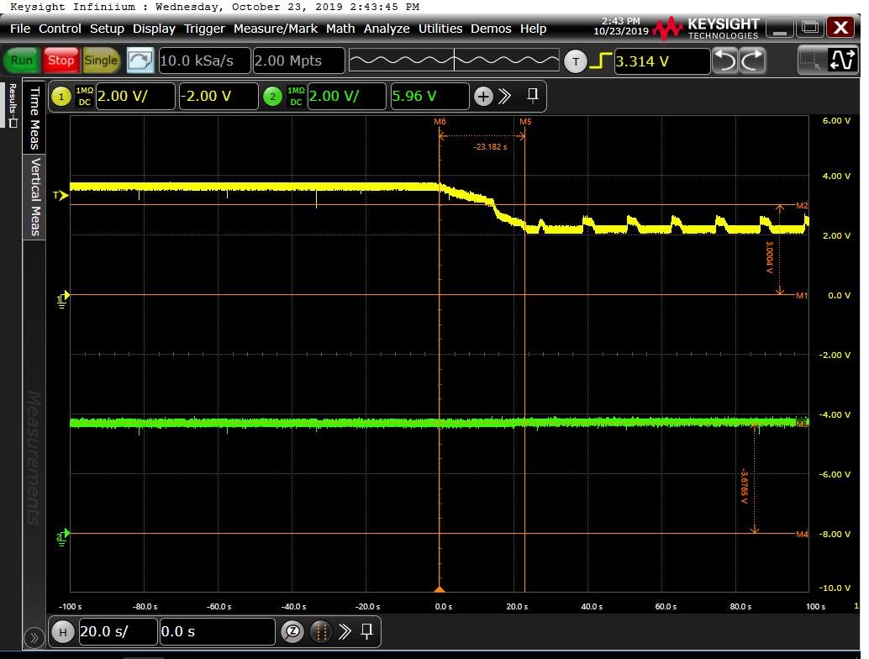Open the Math menu
869x659 pixels.
[340, 29]
